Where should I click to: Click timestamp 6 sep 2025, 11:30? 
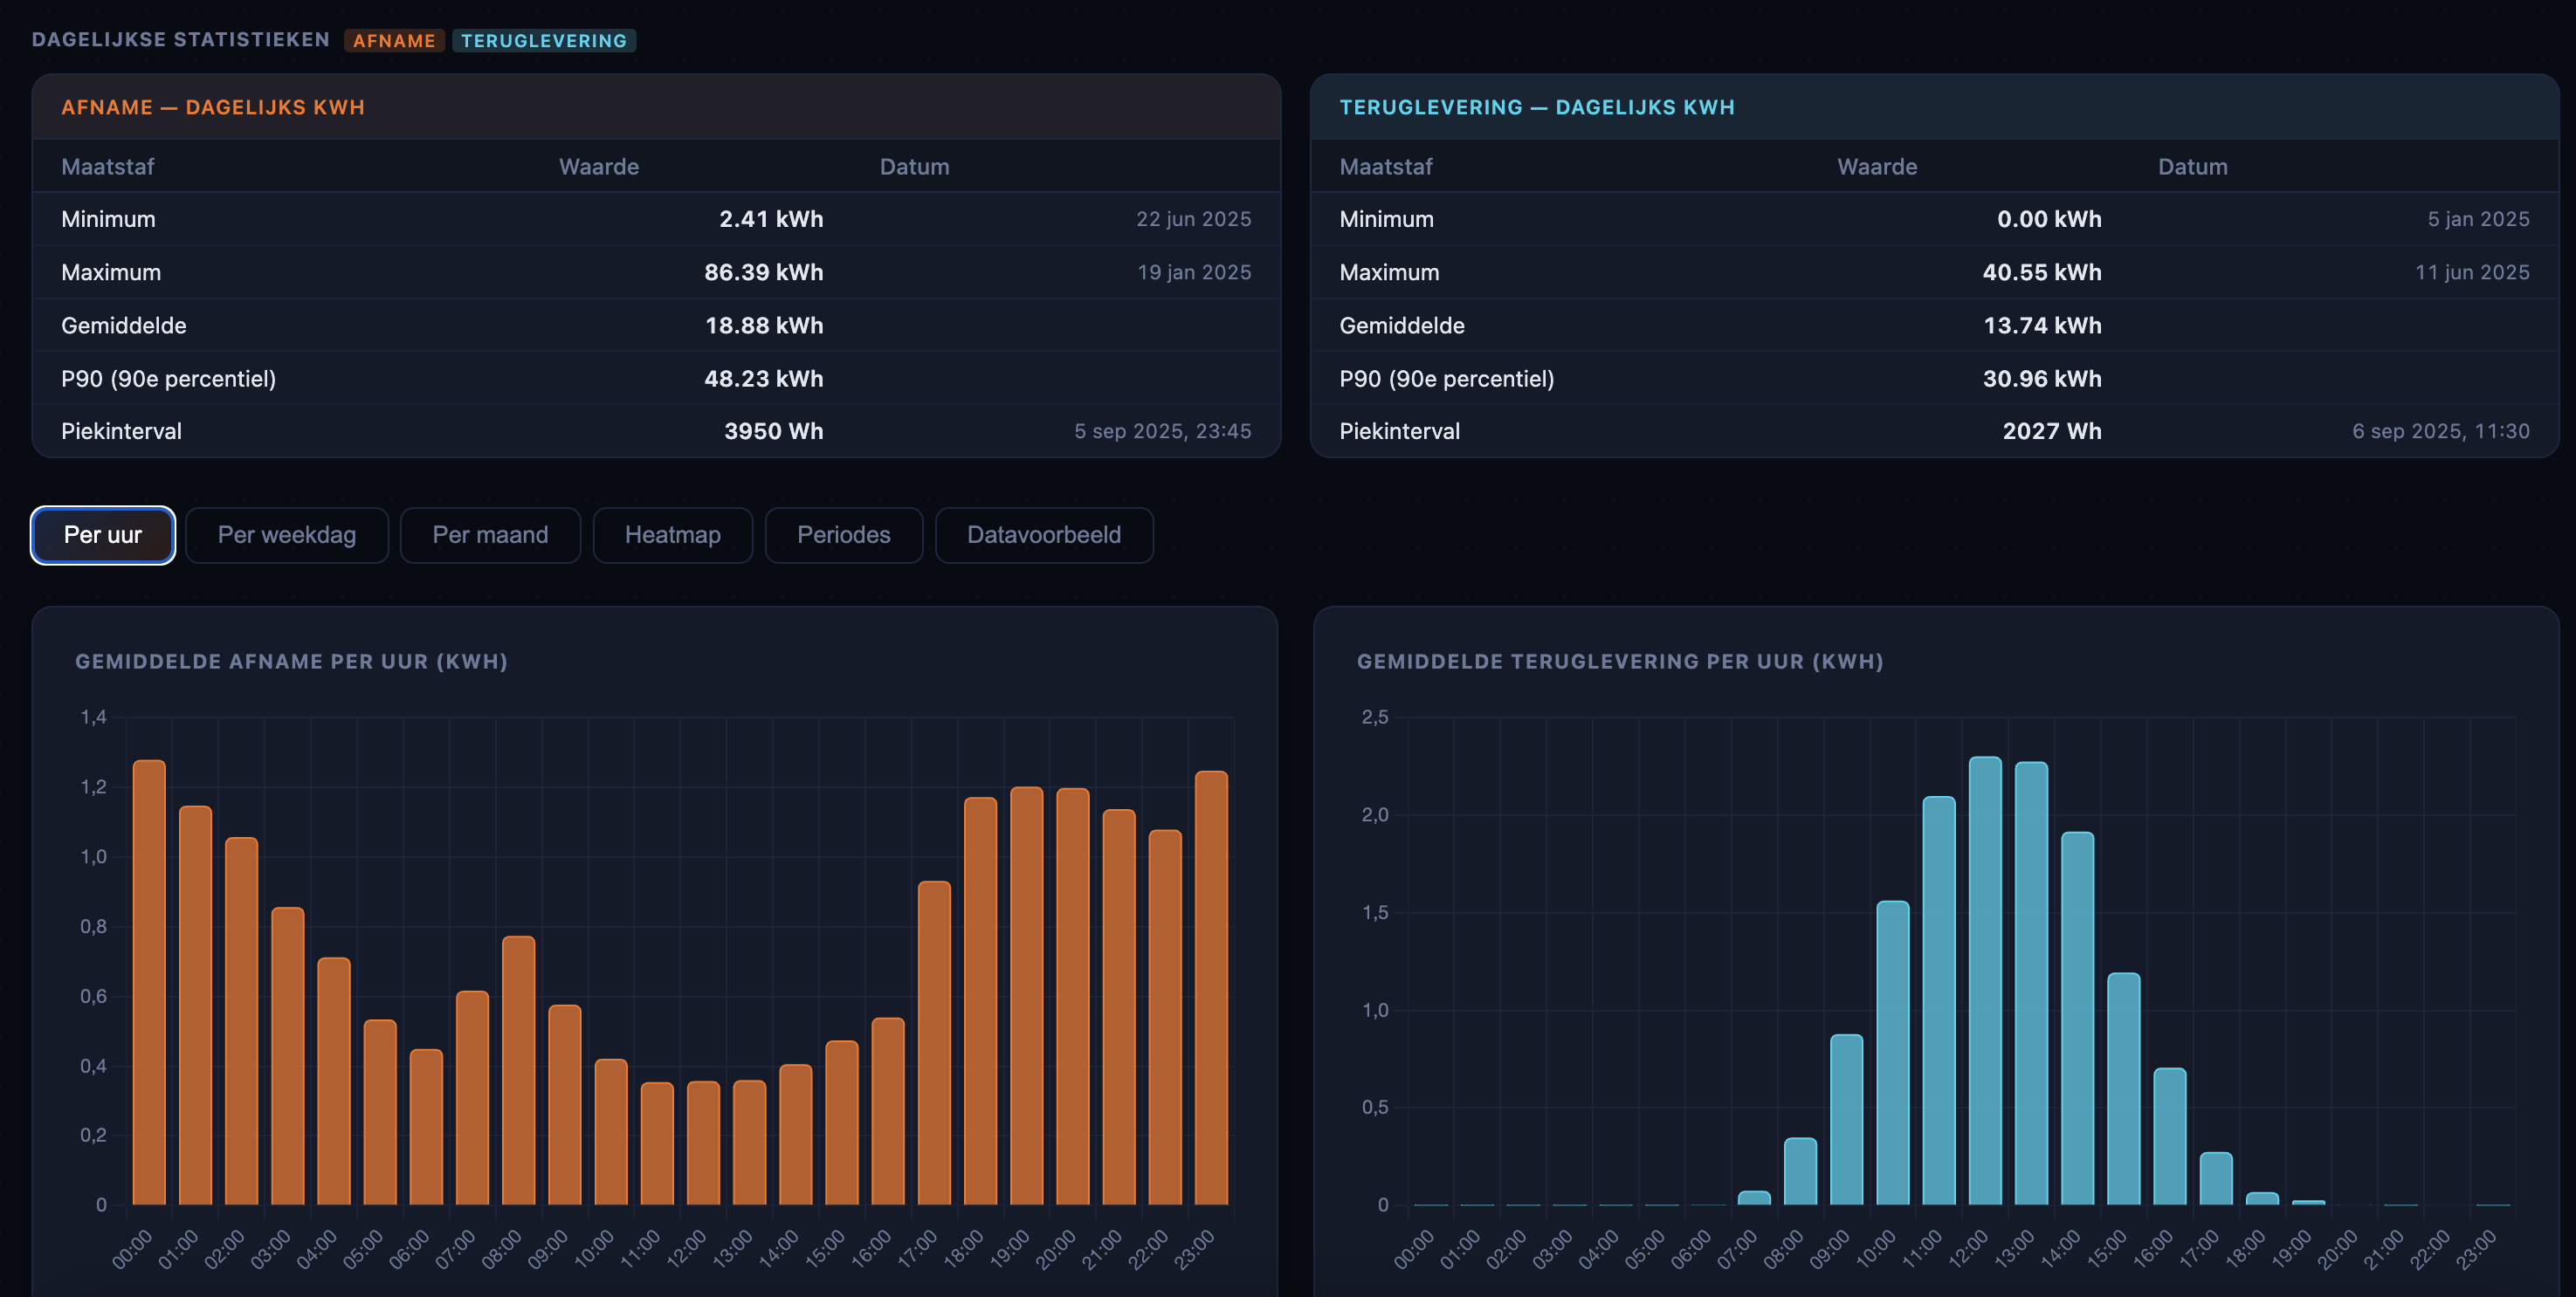tap(2441, 432)
